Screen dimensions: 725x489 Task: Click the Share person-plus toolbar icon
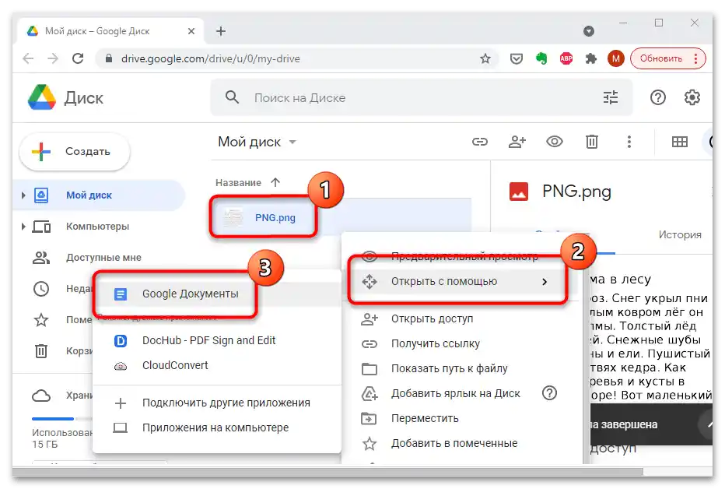(x=517, y=142)
